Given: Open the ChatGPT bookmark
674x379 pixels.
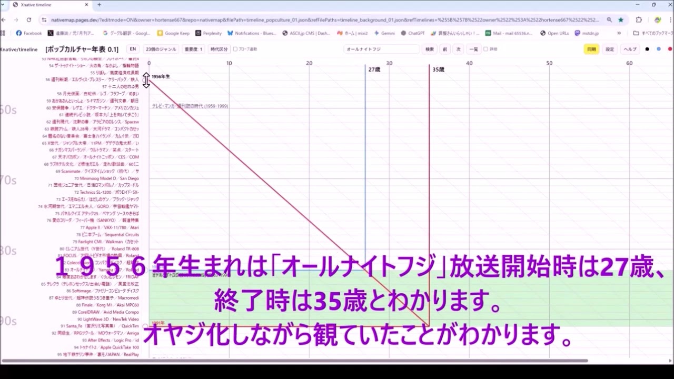Looking at the screenshot, I should click(412, 33).
